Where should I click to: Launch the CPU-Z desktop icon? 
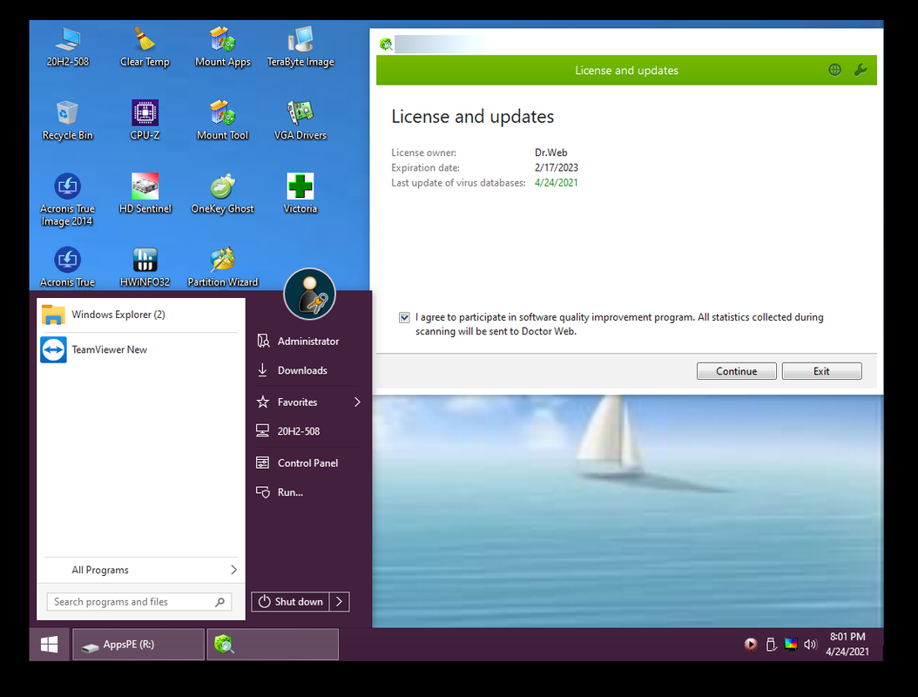click(x=145, y=120)
